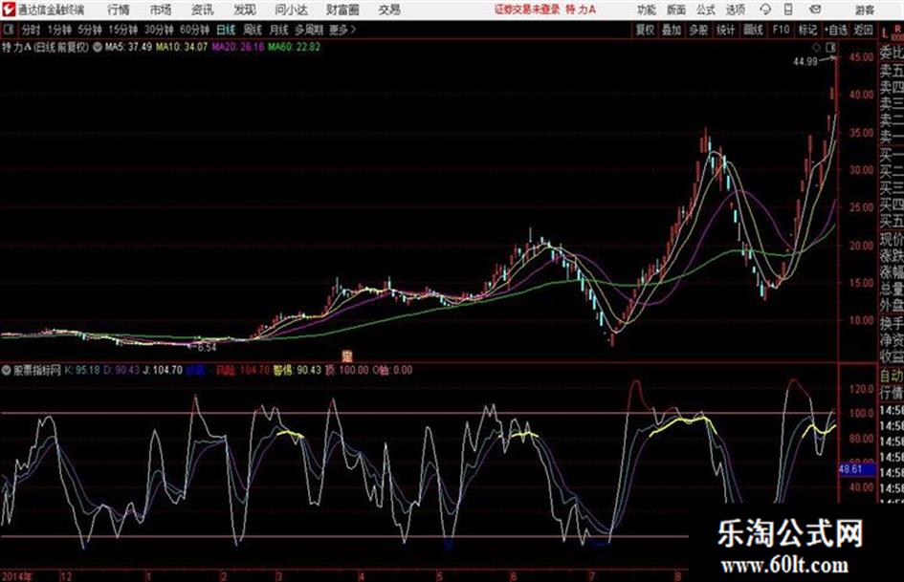Image resolution: width=904 pixels, height=582 pixels.
Task: Open the 财富圈 menu
Action: [342, 10]
